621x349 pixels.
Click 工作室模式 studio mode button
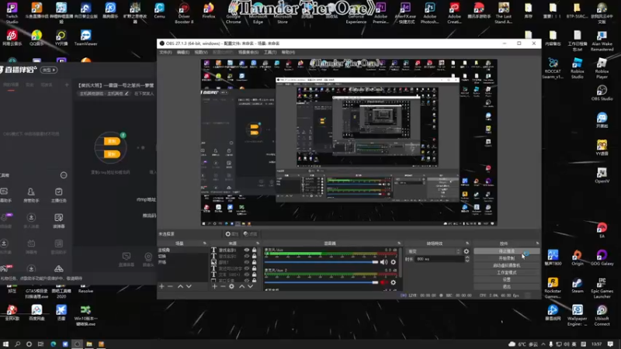point(507,273)
